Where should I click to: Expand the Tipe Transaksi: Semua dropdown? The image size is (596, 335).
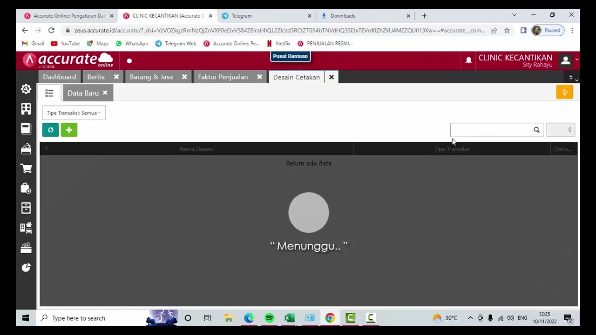click(74, 113)
